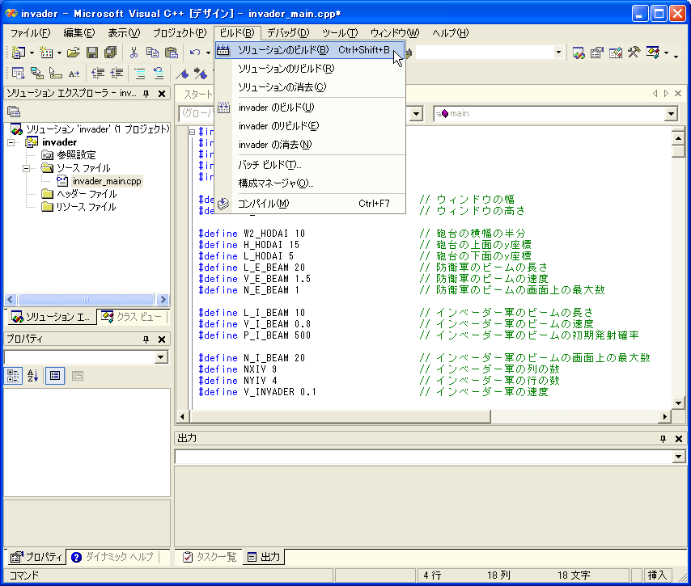Toggle auto-hide pin on Properties panel
This screenshot has width=691, height=586.
146,339
